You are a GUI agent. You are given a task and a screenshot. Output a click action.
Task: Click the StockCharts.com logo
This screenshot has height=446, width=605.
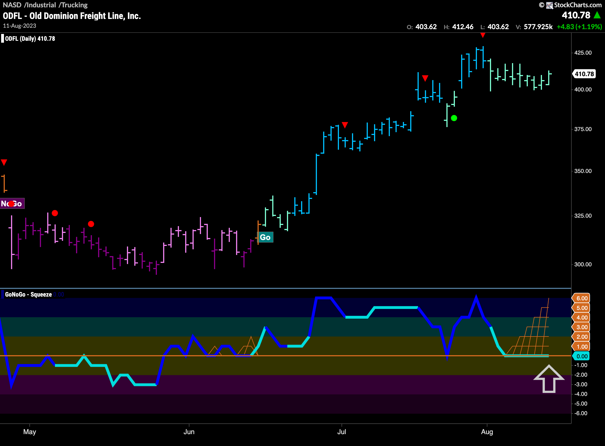tap(574, 5)
